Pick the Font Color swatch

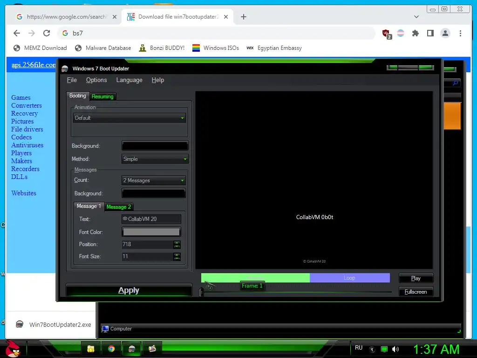click(x=151, y=232)
